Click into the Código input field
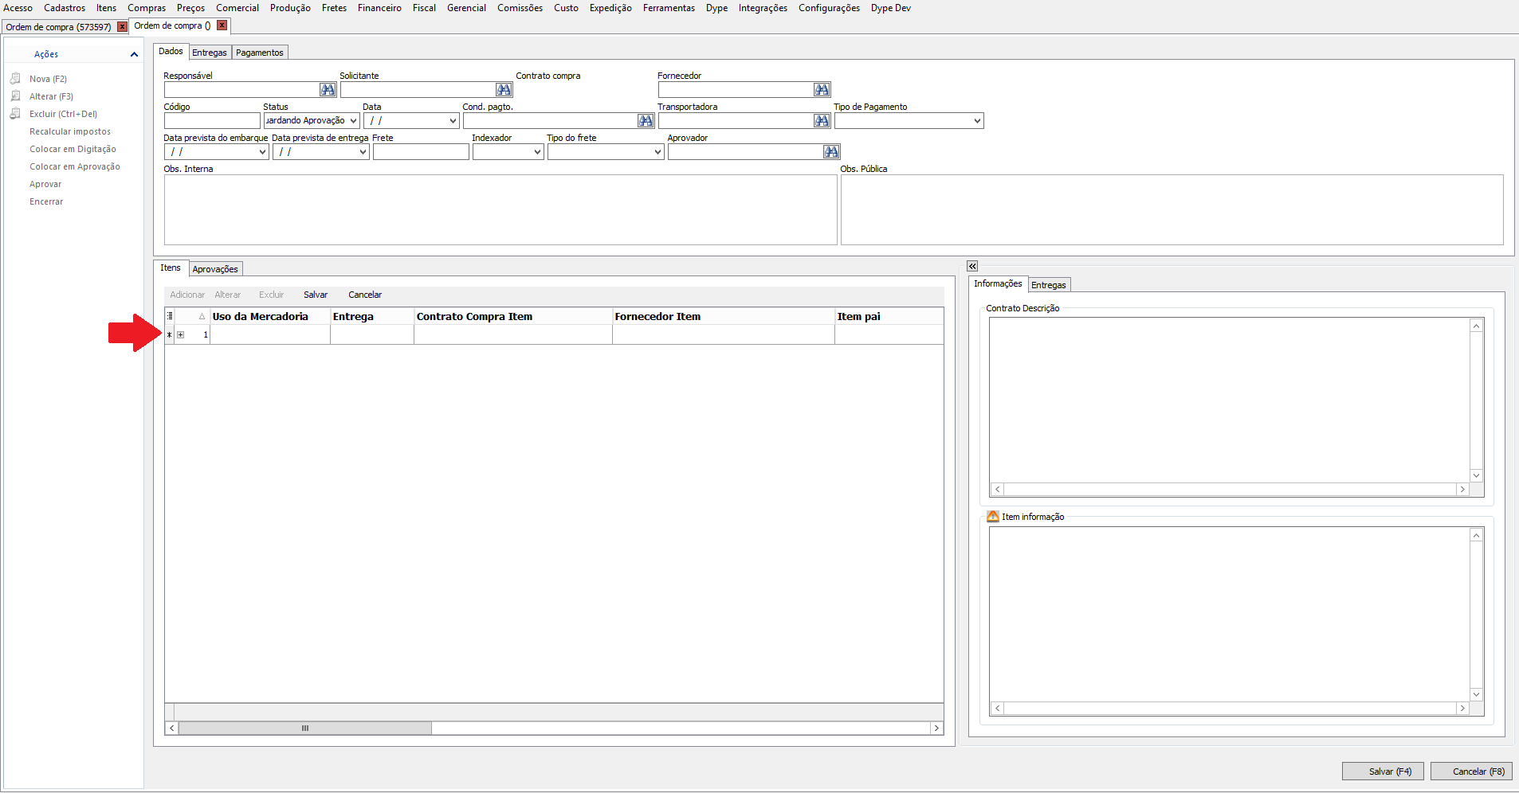 (x=212, y=121)
